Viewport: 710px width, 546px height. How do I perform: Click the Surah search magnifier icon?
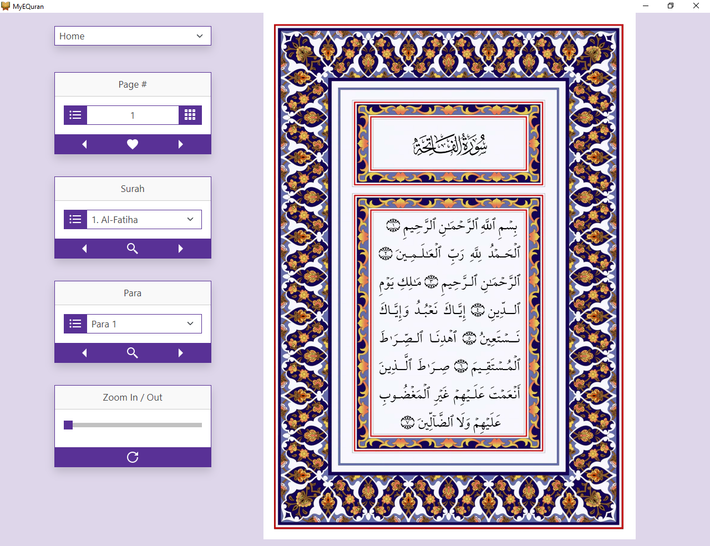point(133,248)
